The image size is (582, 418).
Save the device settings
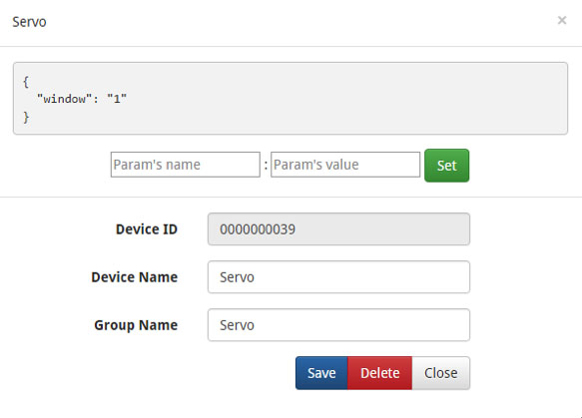pos(321,373)
